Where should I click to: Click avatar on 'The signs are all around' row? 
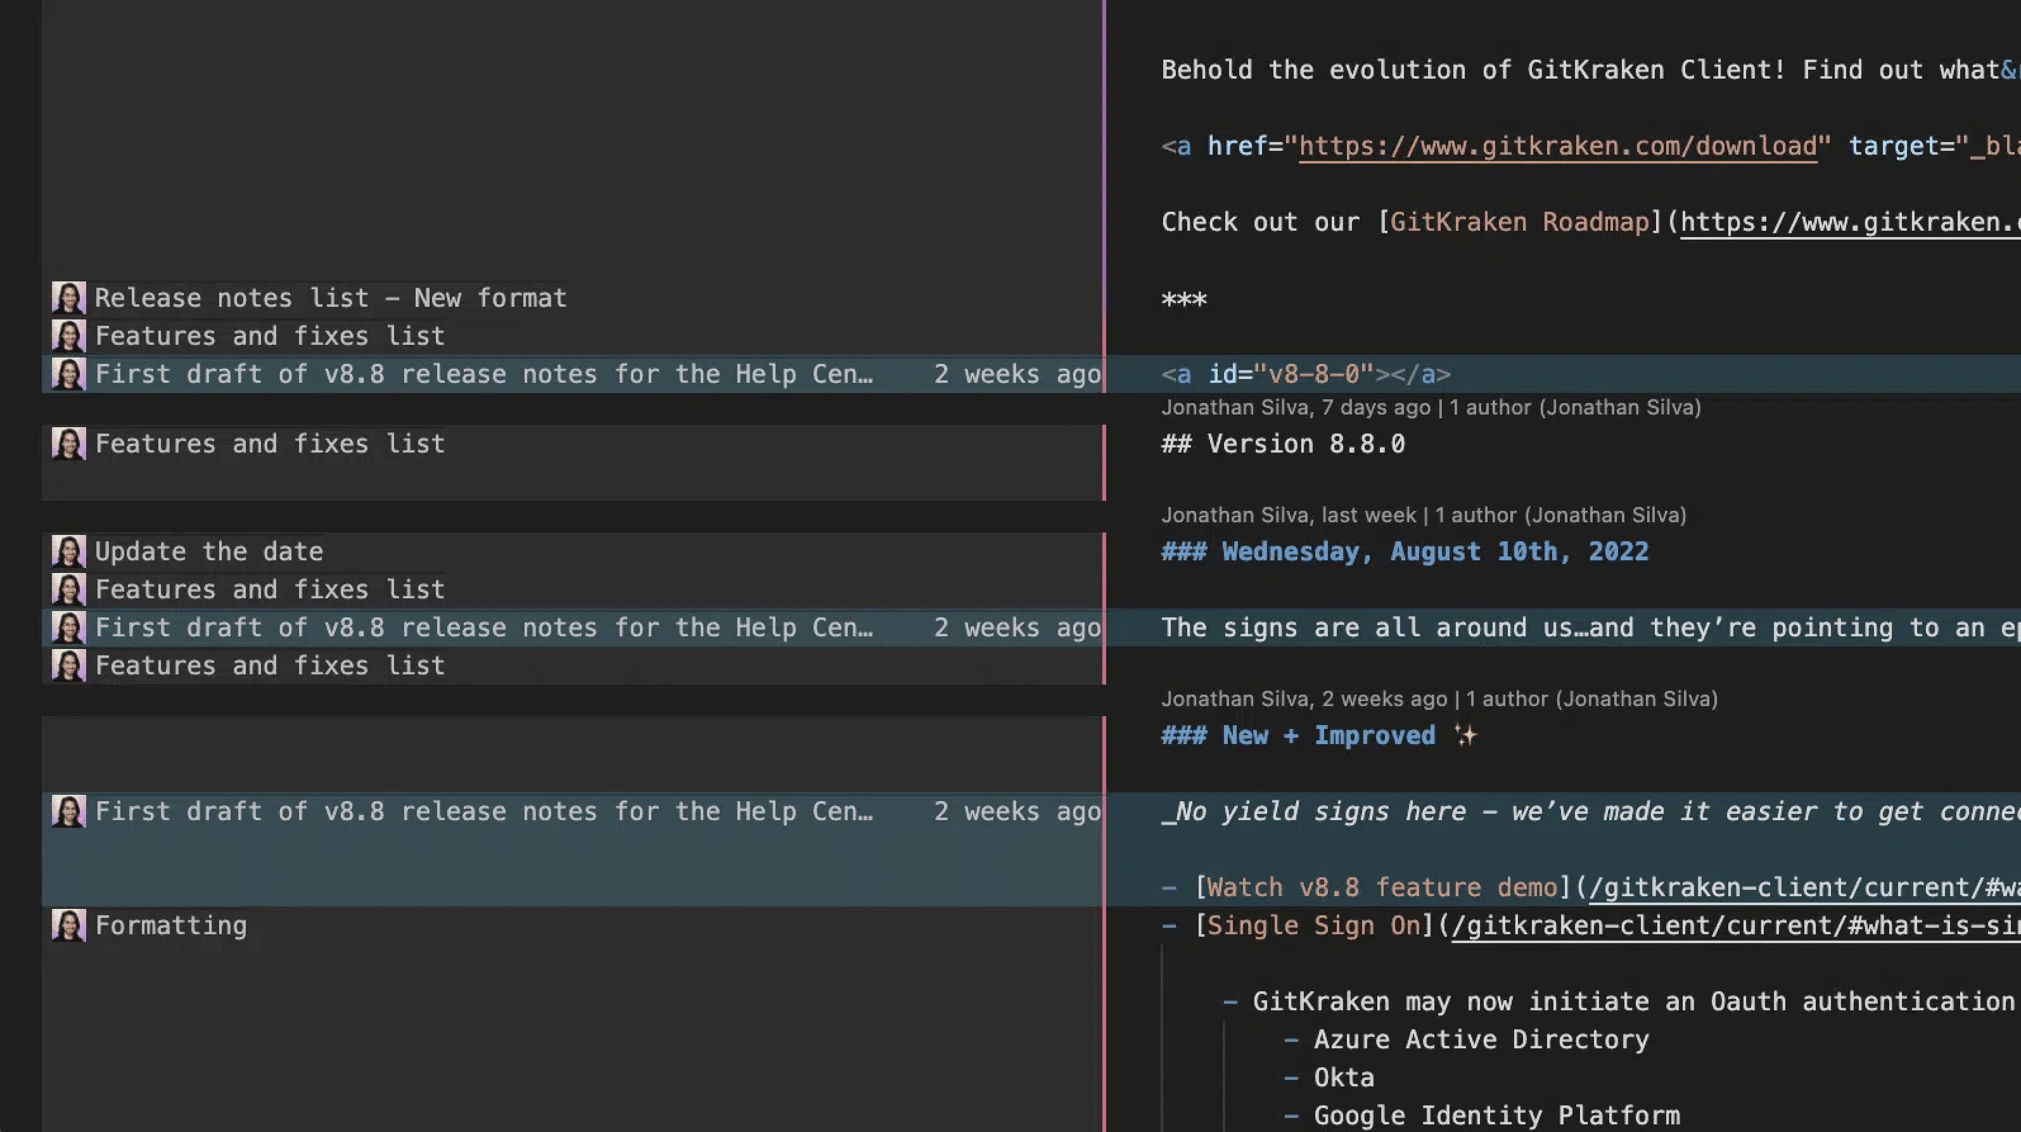pos(68,627)
